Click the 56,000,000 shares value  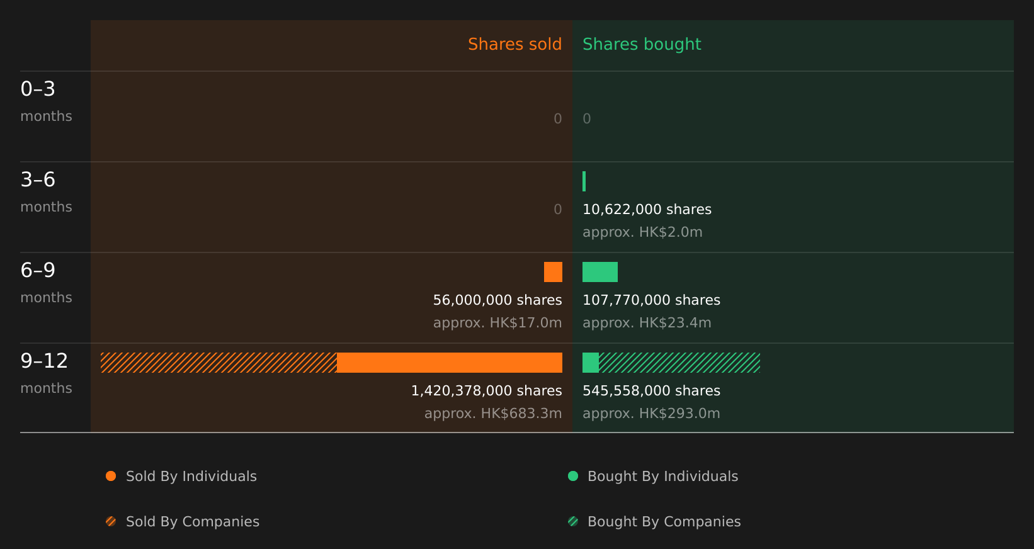coord(497,300)
